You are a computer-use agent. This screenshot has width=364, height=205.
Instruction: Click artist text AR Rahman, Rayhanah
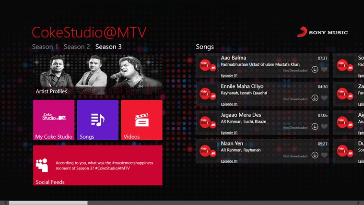pyautogui.click(x=240, y=150)
